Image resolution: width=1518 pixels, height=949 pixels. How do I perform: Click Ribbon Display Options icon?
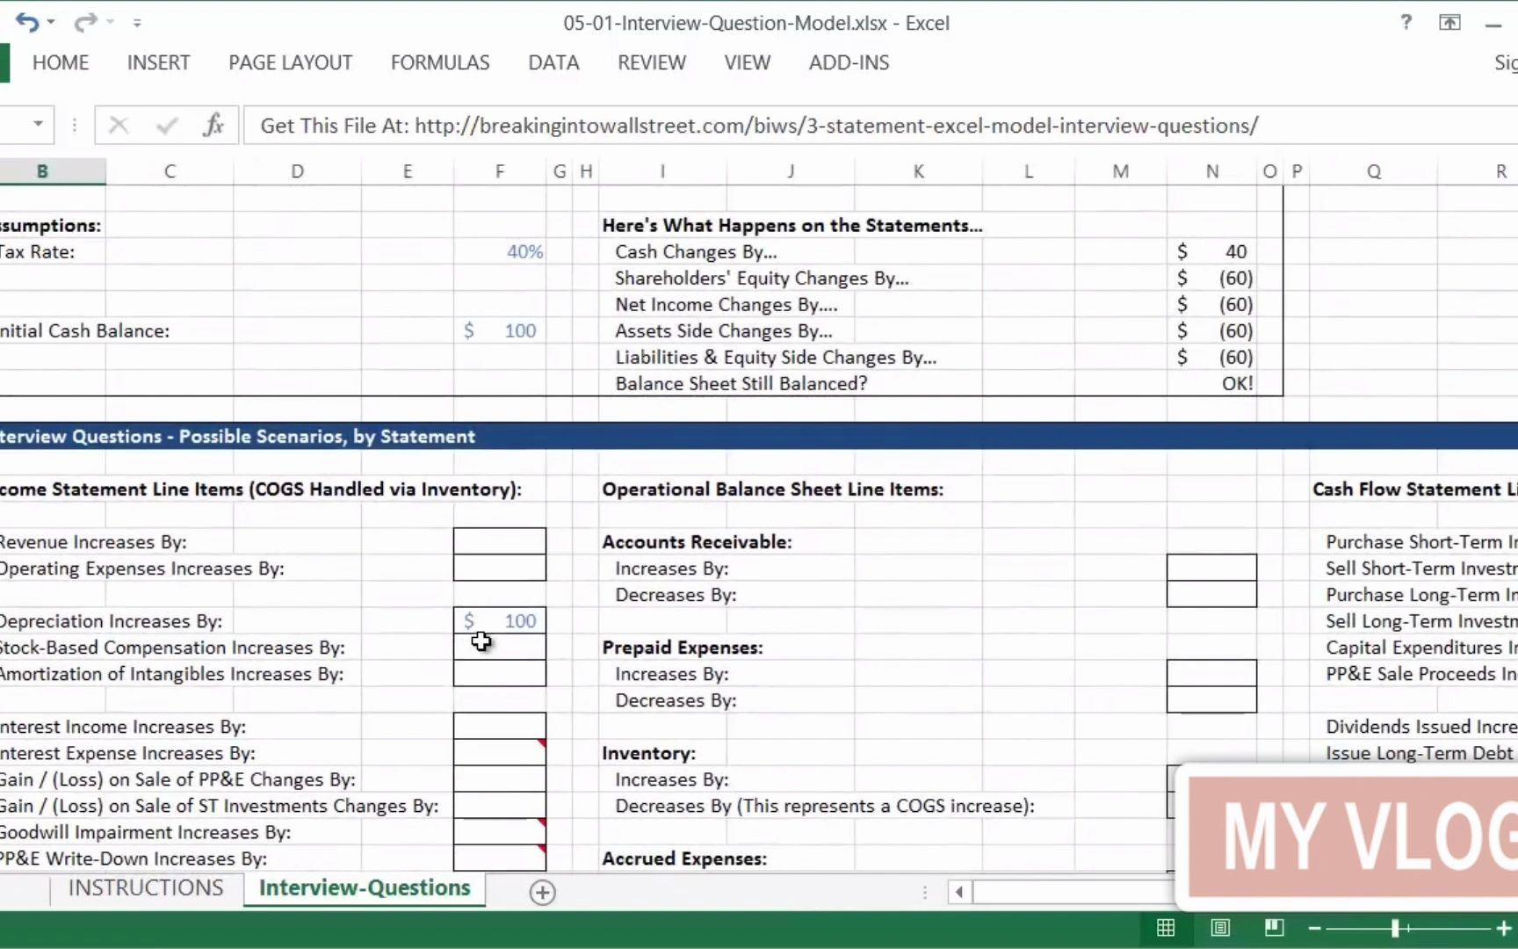(1449, 23)
